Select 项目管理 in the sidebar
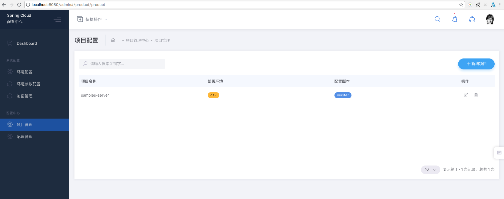Viewport: 504px width, 199px height. click(34, 125)
